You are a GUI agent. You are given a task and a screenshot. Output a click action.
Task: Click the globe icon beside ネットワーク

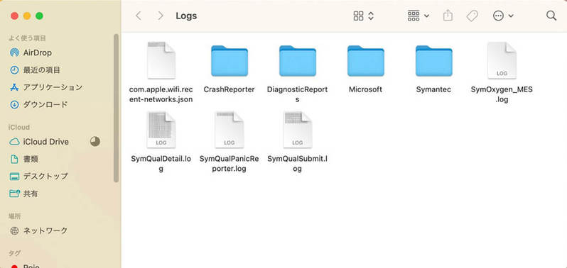[14, 230]
